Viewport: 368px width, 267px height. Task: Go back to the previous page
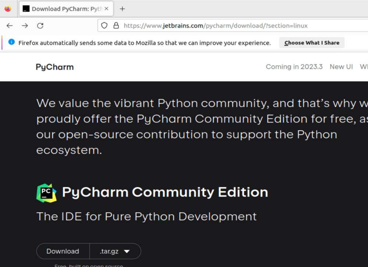10,26
